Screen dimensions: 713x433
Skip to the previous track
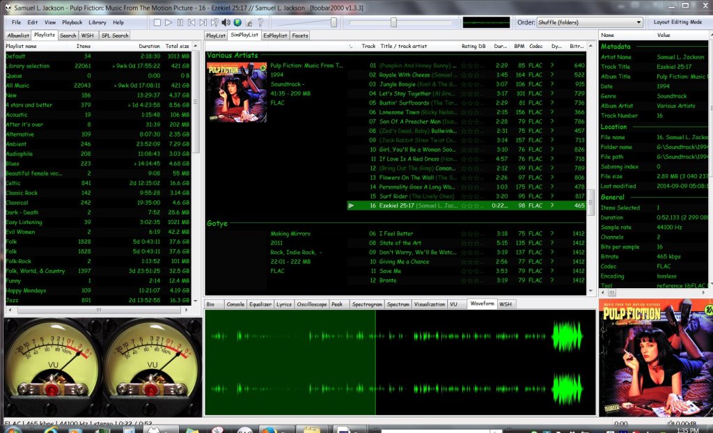coord(191,22)
